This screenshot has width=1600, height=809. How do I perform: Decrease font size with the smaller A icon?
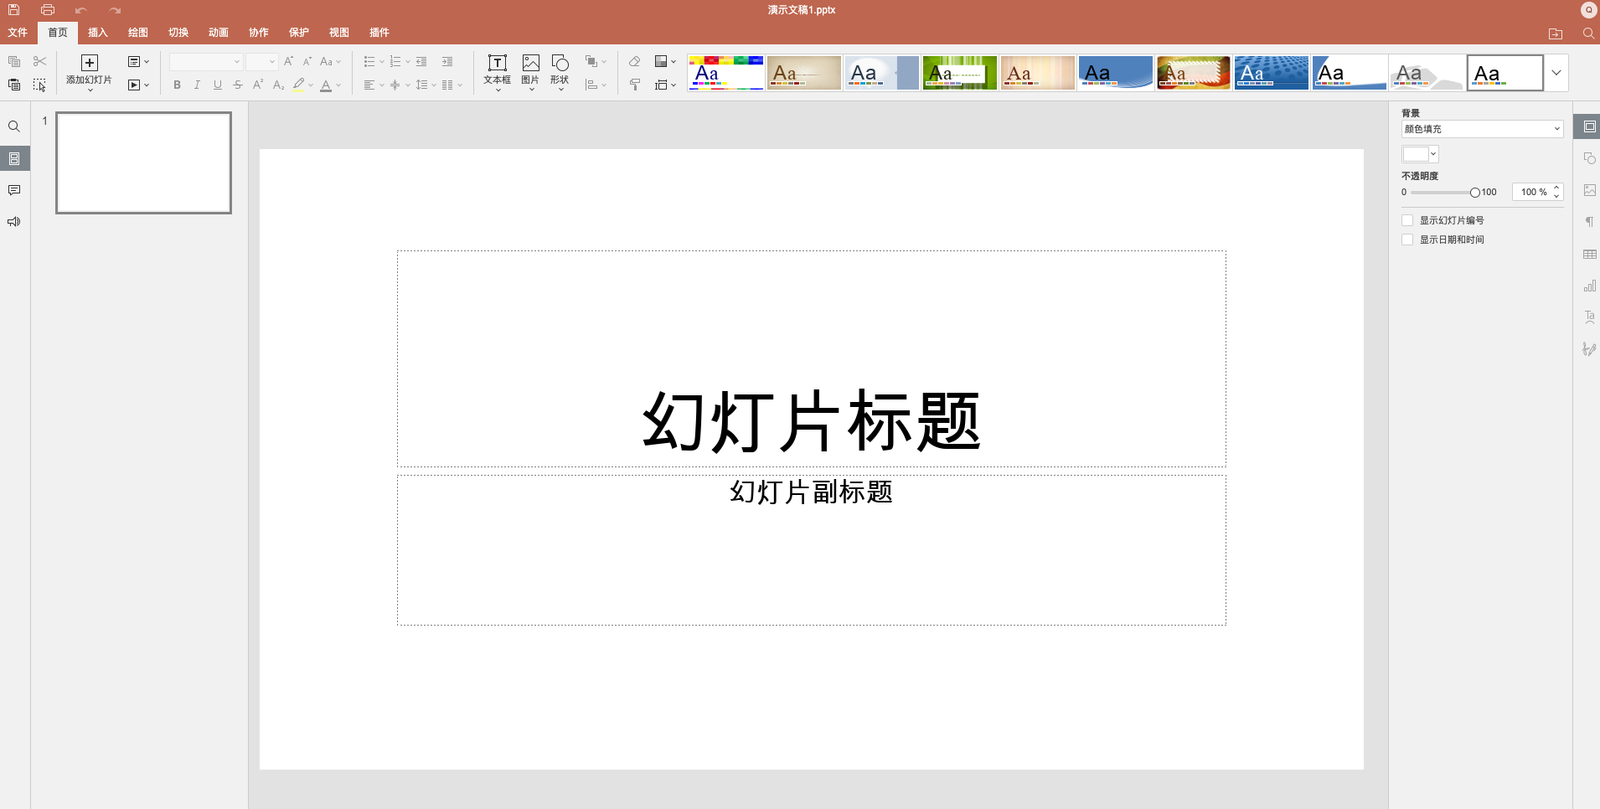(x=307, y=61)
